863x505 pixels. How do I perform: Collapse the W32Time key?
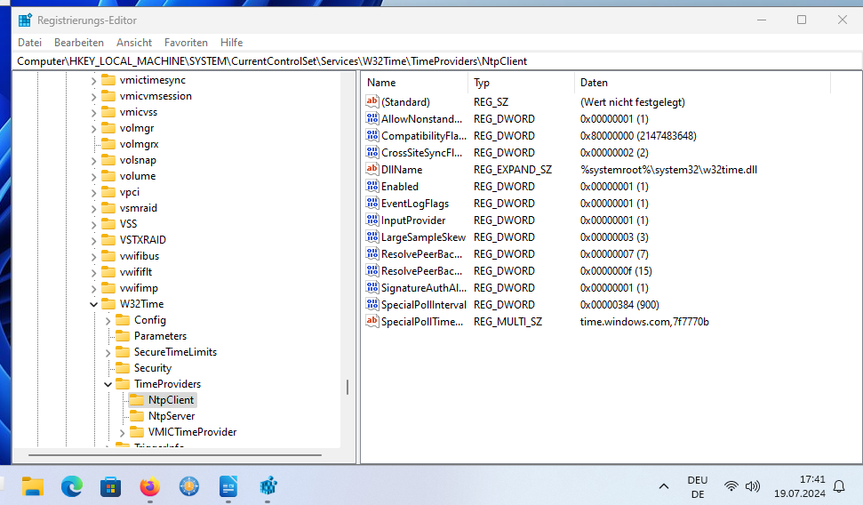93,304
